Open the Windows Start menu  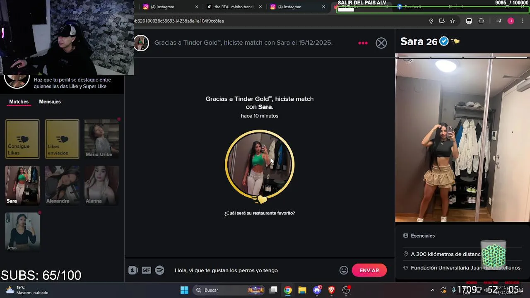(x=184, y=290)
